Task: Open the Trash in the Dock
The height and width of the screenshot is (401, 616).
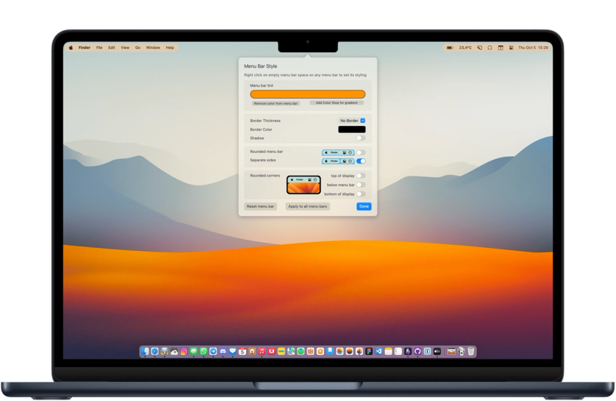Action: tap(471, 351)
